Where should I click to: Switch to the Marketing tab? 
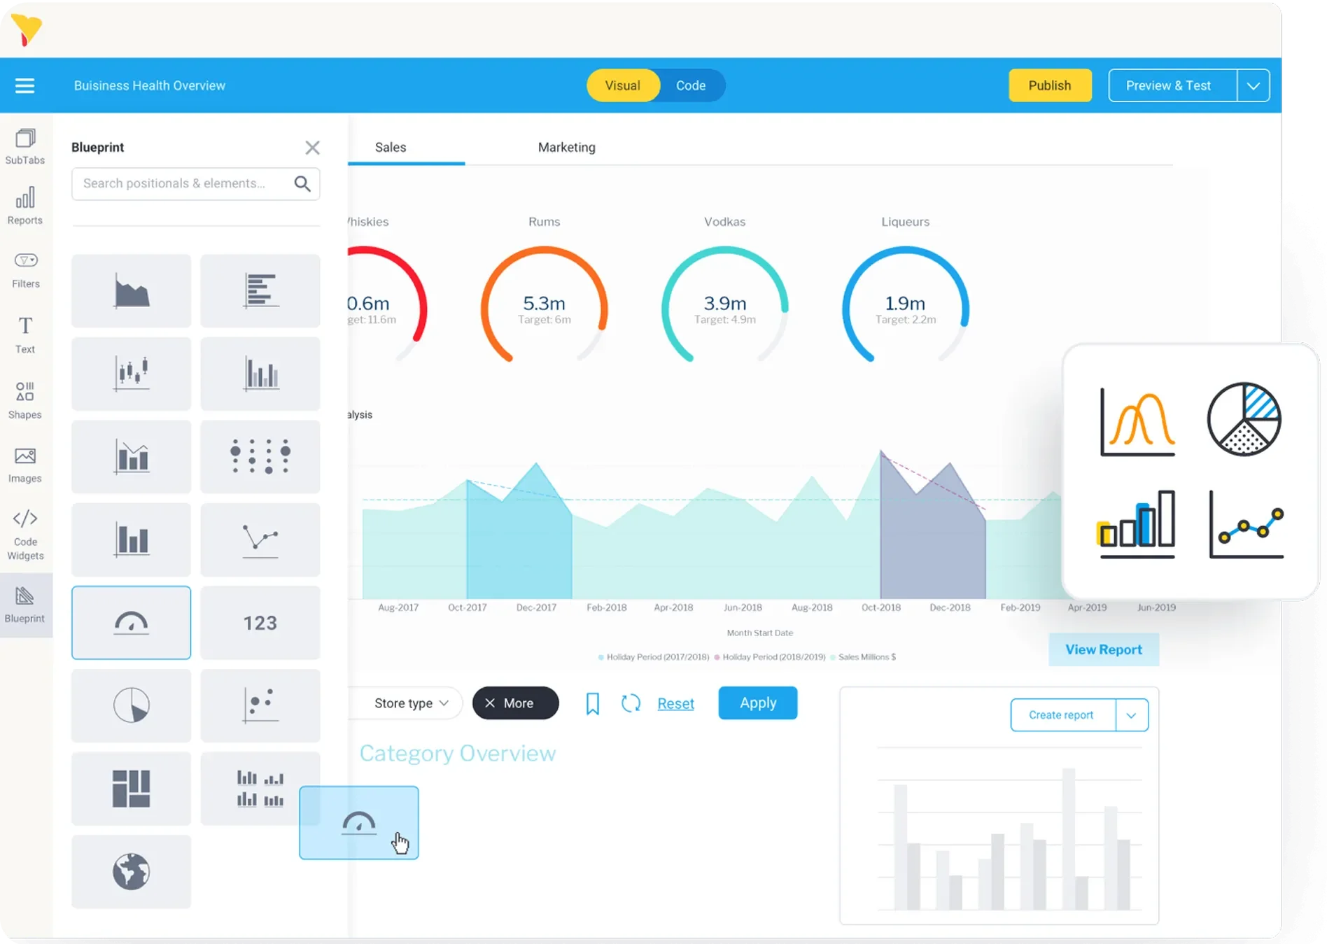point(566,147)
